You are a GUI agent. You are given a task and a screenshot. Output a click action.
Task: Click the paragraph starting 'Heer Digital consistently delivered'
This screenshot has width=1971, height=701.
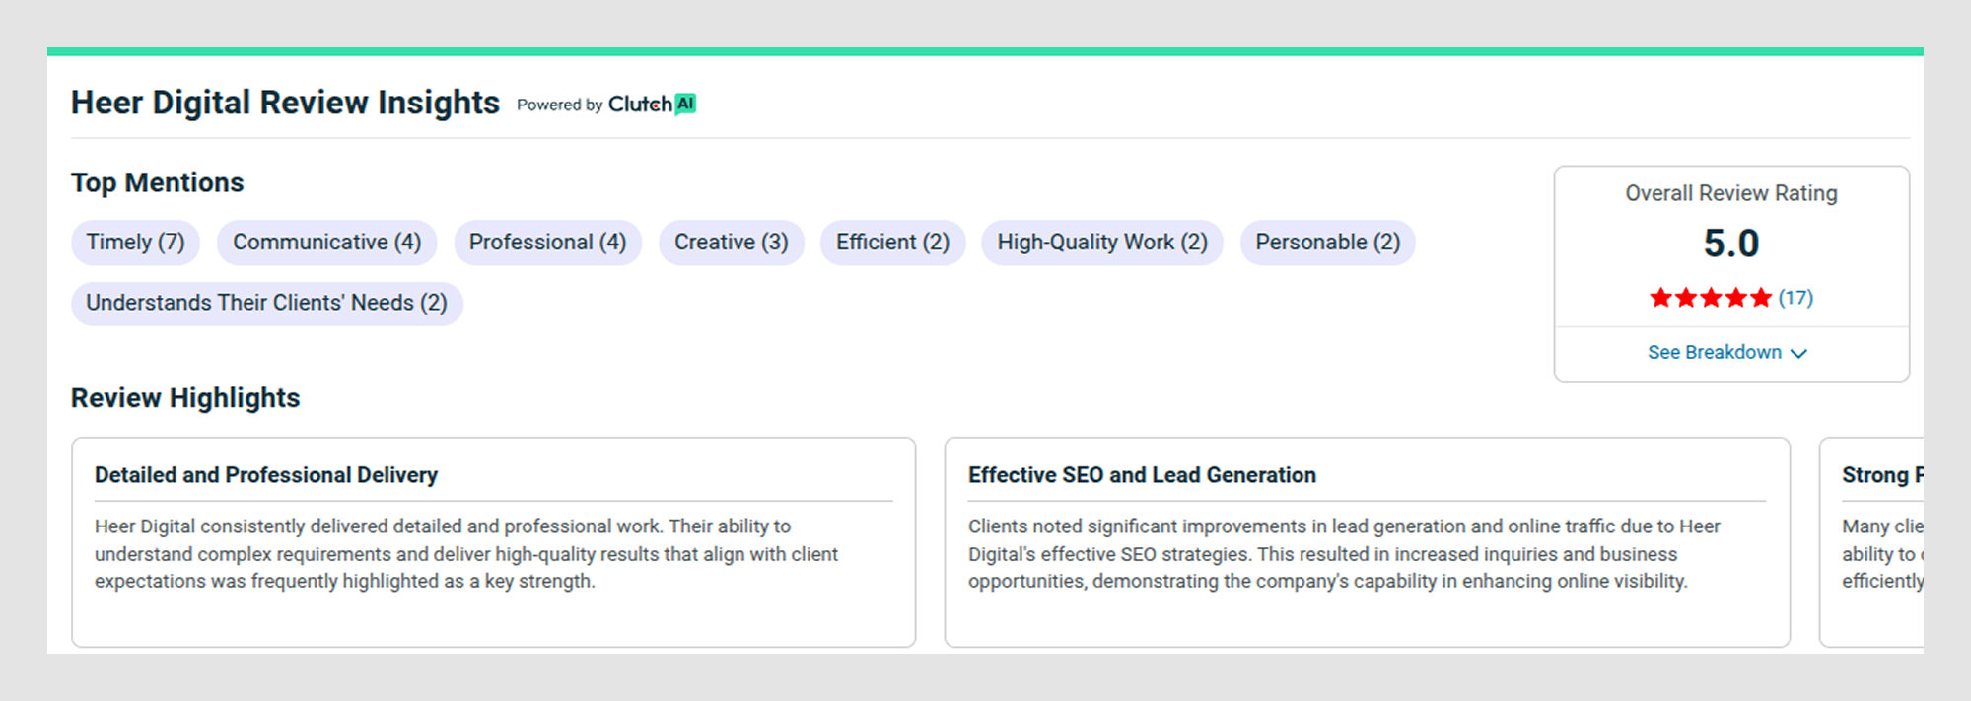coord(466,554)
